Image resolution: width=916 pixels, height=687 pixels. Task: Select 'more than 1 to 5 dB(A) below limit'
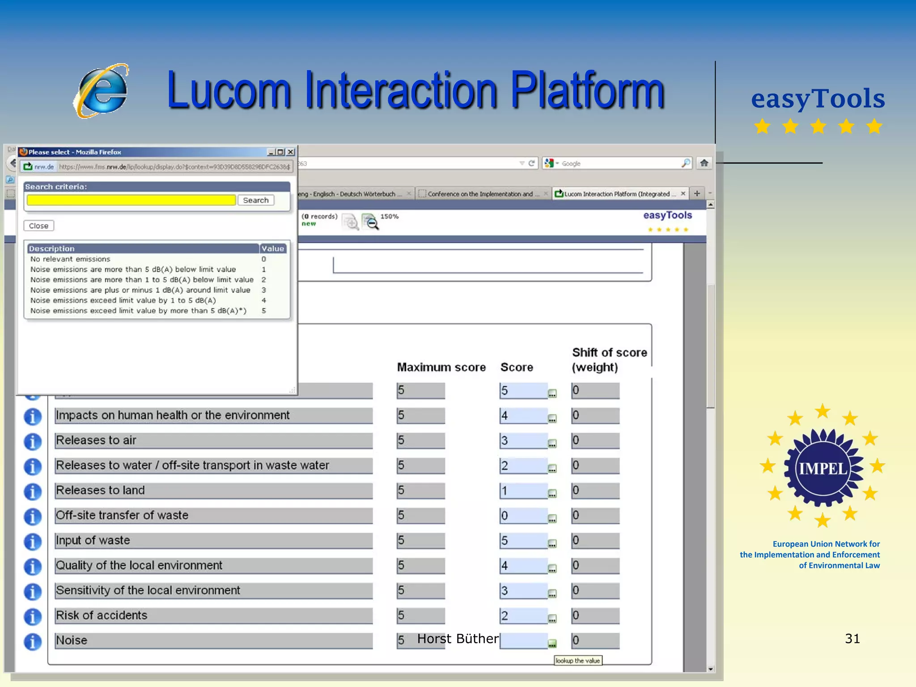click(157, 280)
